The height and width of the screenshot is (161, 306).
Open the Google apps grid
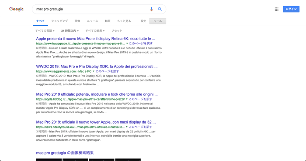[x=277, y=9]
